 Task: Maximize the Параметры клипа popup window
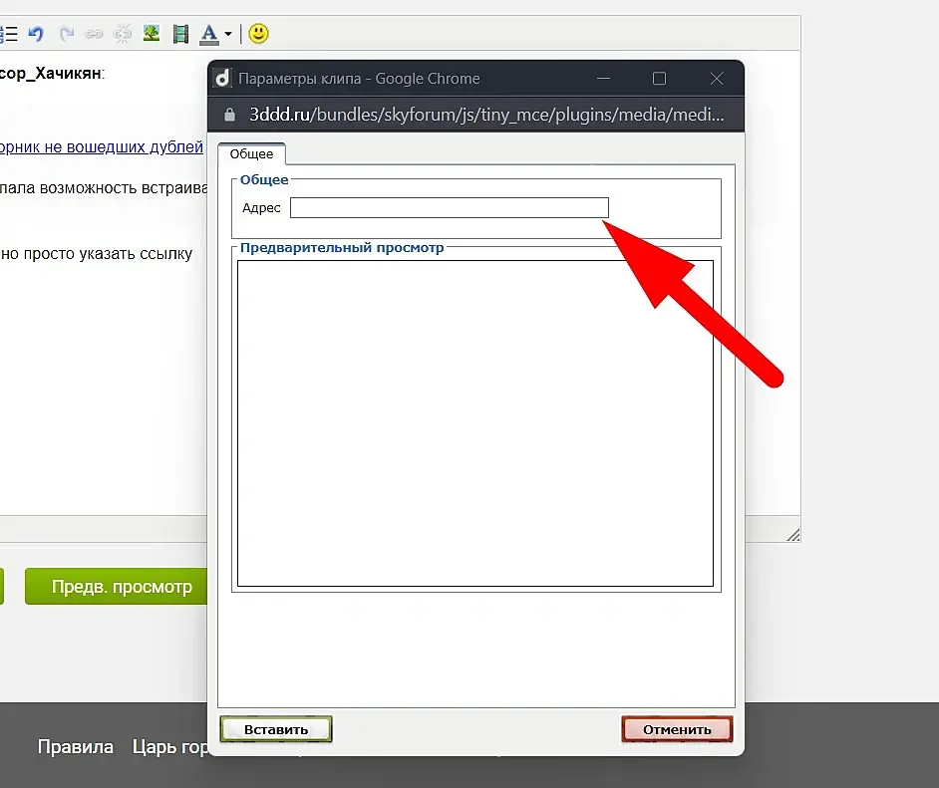click(x=659, y=79)
